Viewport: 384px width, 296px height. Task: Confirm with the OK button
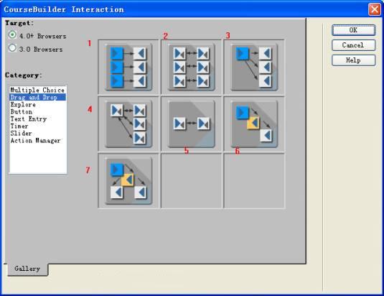point(353,30)
